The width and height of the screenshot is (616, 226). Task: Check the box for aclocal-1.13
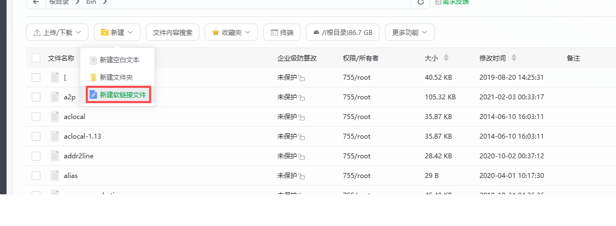[36, 136]
